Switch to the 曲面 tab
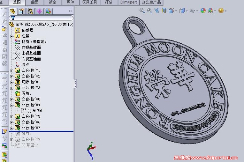This screenshot has height=162, width=244. [x=35, y=2]
